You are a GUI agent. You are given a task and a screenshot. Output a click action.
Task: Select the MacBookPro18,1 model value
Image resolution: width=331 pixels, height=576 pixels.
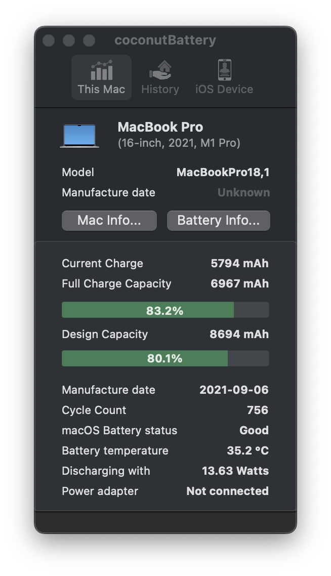pos(223,172)
